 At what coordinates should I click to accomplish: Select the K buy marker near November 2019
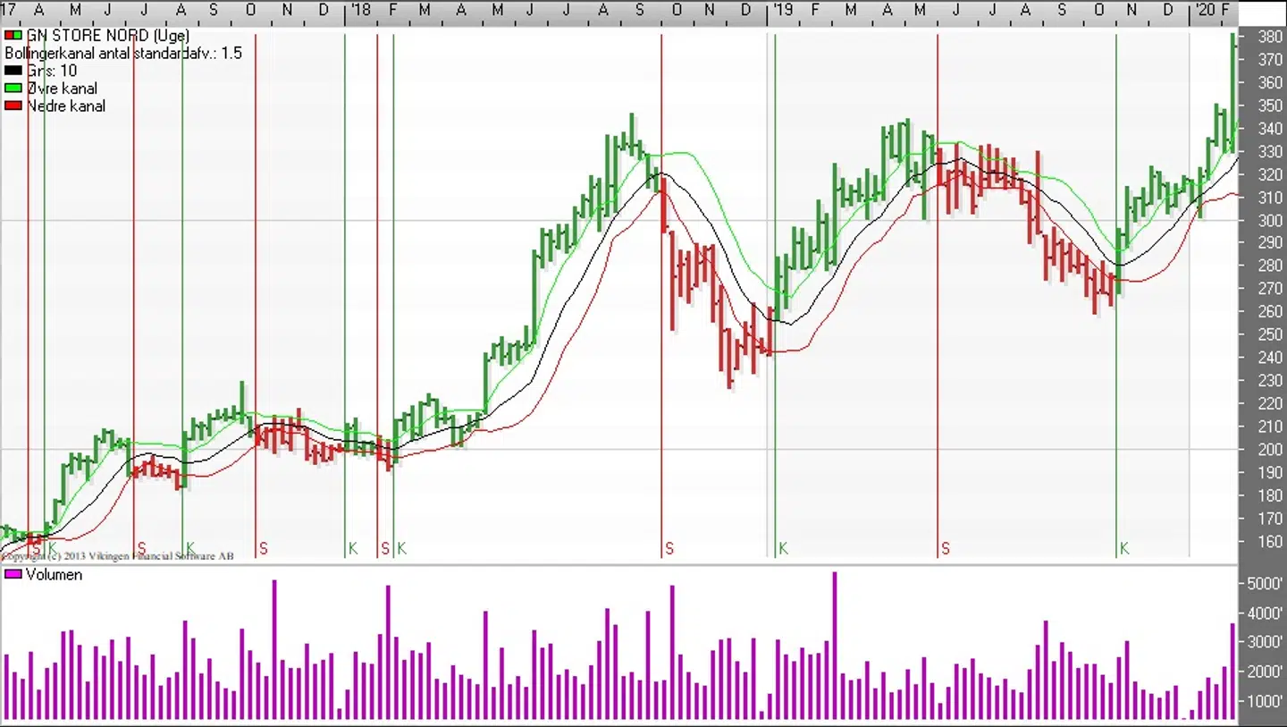pos(1124,548)
